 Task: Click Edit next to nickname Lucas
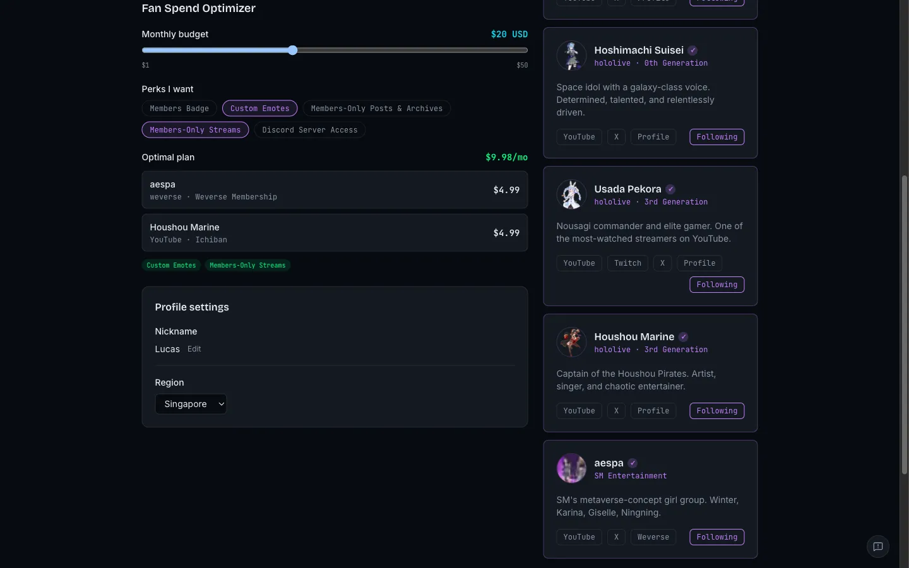(x=194, y=349)
